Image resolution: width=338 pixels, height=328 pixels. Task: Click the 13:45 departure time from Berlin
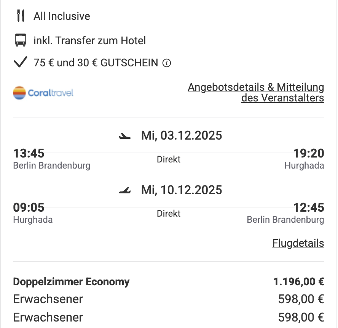[29, 154]
